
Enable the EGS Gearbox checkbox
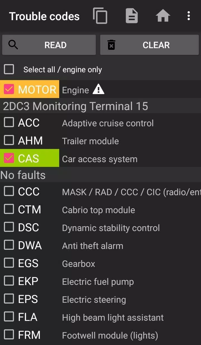pos(9,263)
